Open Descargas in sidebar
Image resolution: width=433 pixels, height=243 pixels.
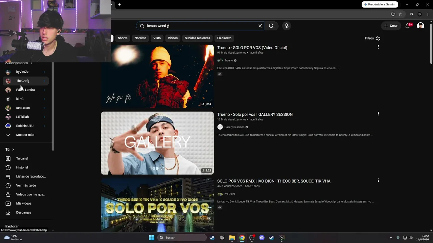[x=26, y=213]
